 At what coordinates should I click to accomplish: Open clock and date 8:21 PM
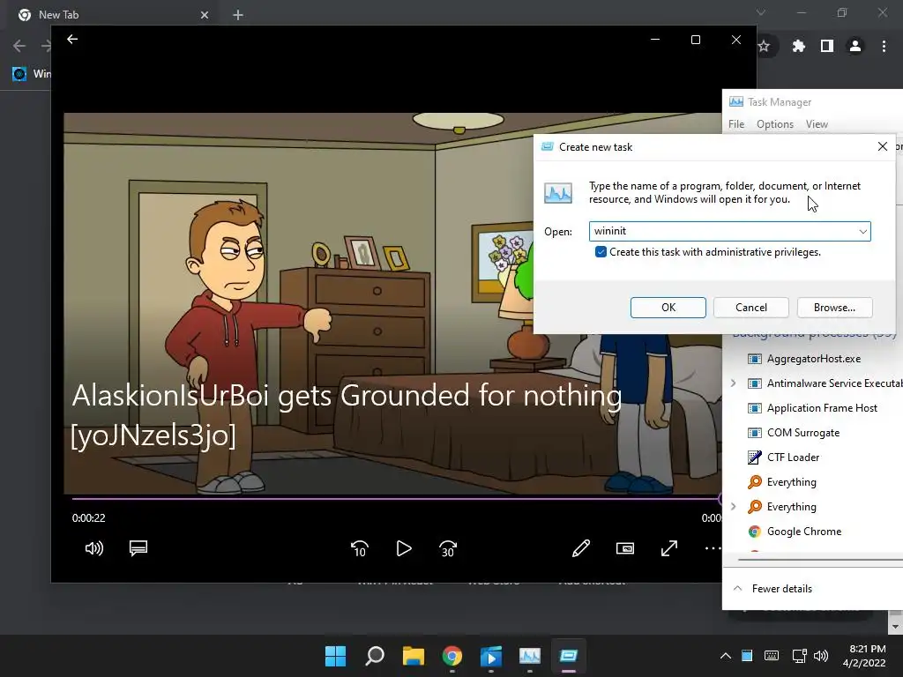(x=864, y=656)
